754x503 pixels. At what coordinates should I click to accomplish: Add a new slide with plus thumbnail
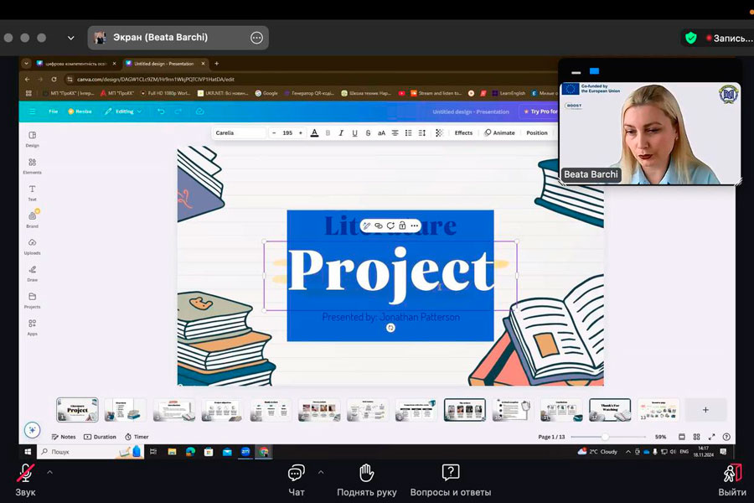pyautogui.click(x=705, y=410)
